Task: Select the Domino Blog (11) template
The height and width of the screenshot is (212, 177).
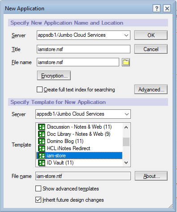Action: 65,141
